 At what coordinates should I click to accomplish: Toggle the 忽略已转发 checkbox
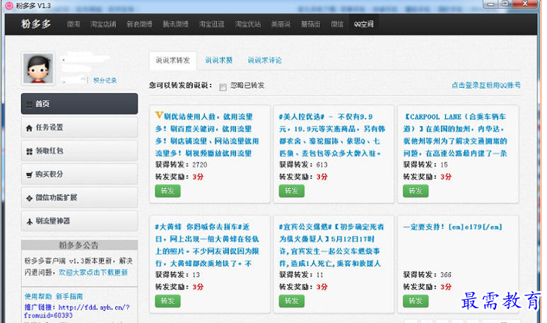223,87
